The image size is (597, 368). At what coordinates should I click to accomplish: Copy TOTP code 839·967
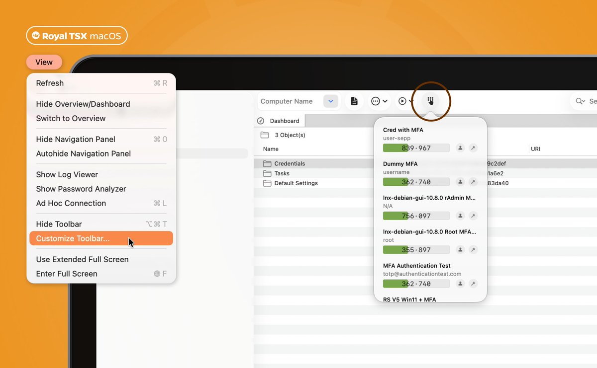click(416, 148)
